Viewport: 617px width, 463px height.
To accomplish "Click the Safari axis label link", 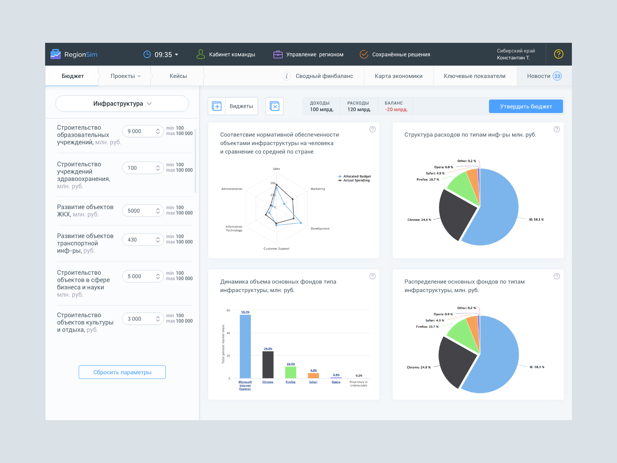I will (313, 382).
